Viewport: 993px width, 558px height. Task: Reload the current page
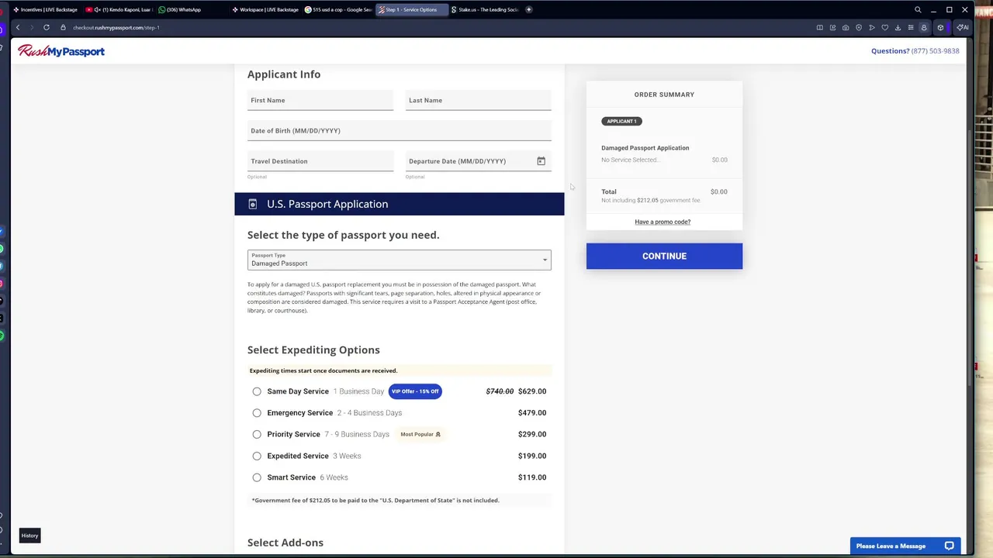tap(47, 28)
